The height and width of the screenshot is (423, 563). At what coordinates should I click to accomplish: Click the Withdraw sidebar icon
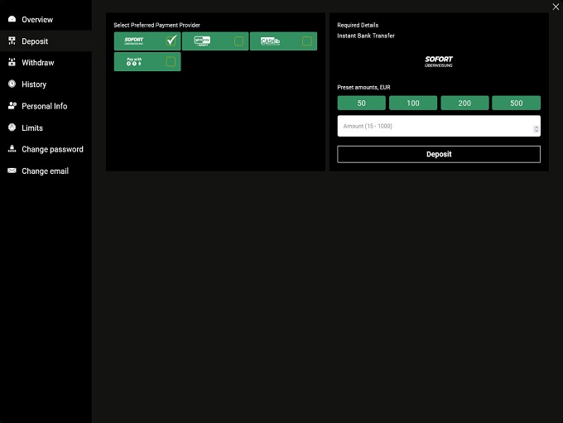[x=12, y=62]
